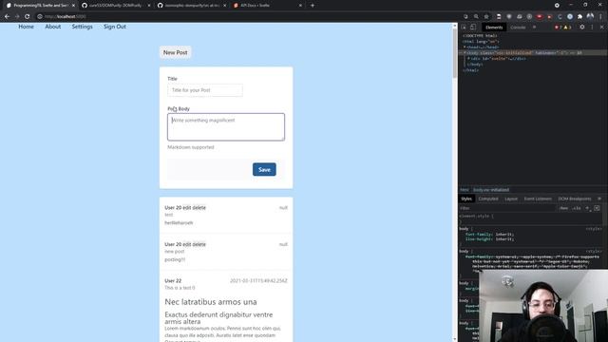The height and width of the screenshot is (342, 608).
Task: Click the Sign Out link
Action: [x=115, y=27]
